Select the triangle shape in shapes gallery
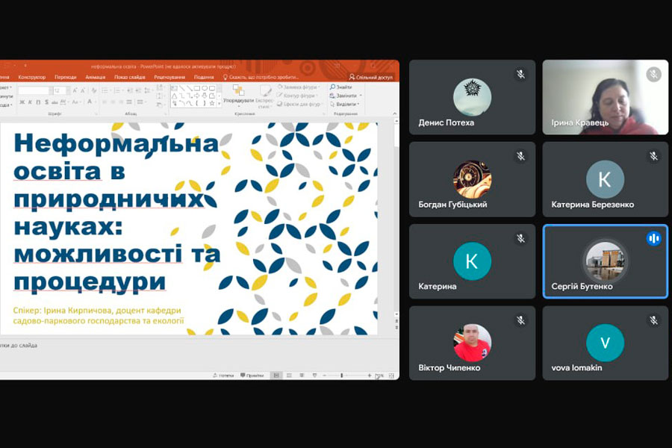The width and height of the screenshot is (672, 448). coord(175,96)
